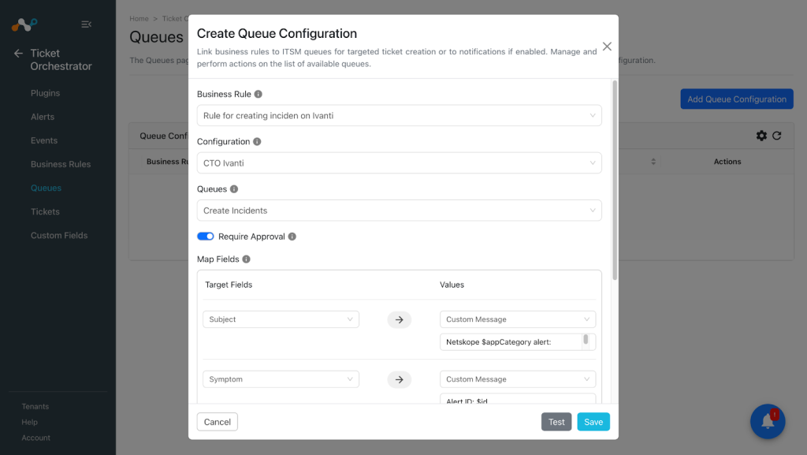Open the Subject target field dropdown
Screen dimensions: 807x455
(281, 319)
